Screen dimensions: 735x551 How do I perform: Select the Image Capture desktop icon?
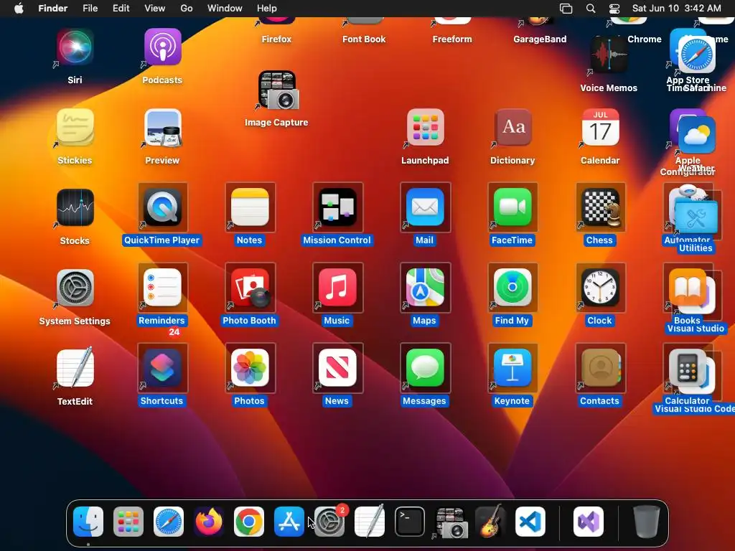[278, 90]
